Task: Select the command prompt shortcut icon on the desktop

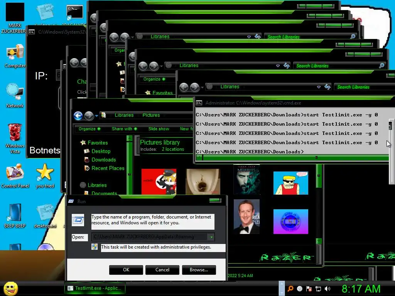Action: pos(75,13)
